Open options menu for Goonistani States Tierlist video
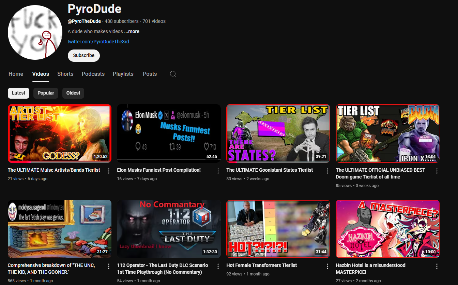 click(327, 171)
